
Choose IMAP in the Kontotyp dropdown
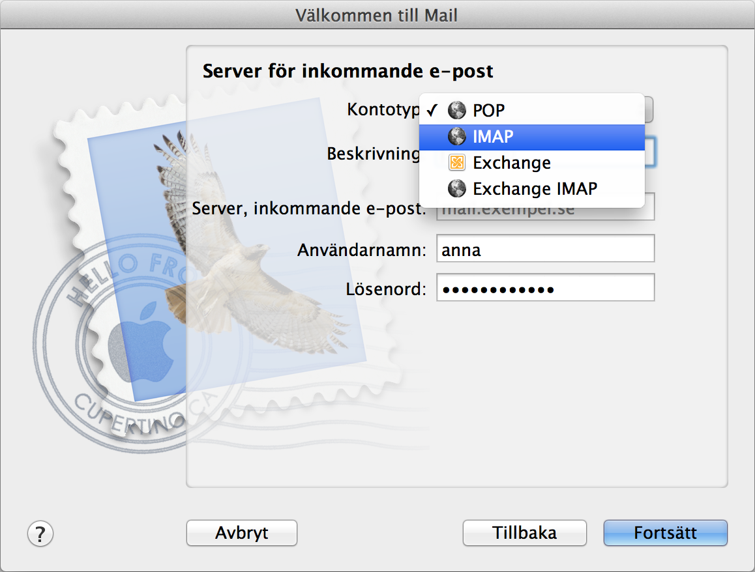(531, 137)
